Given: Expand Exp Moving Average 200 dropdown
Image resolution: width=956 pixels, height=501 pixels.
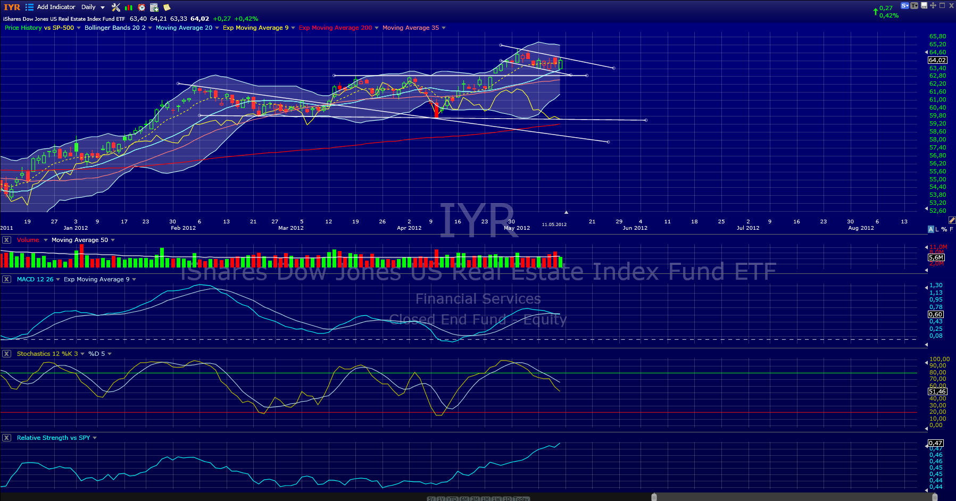Looking at the screenshot, I should (377, 28).
